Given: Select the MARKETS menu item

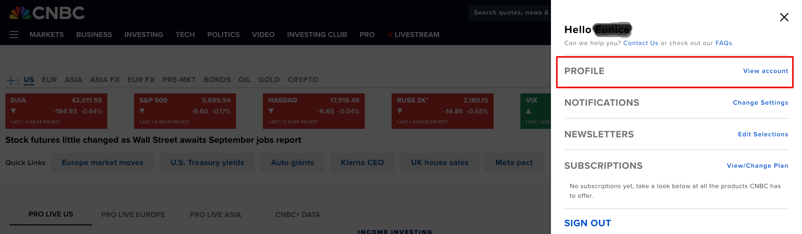Looking at the screenshot, I should click(x=46, y=35).
